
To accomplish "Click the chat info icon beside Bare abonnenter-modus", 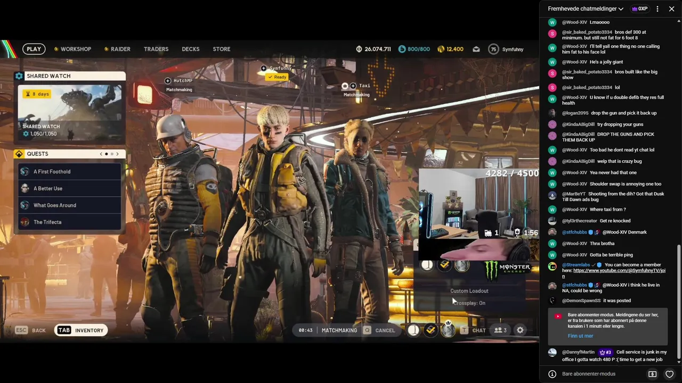I will click(553, 374).
